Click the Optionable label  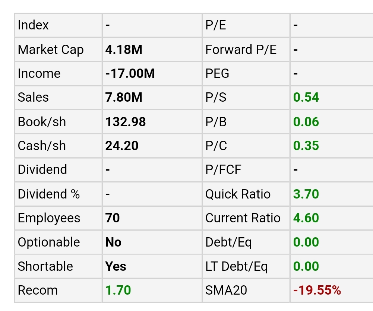pos(49,242)
